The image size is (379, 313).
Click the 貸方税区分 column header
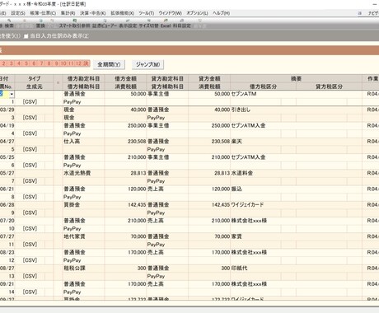click(329, 86)
